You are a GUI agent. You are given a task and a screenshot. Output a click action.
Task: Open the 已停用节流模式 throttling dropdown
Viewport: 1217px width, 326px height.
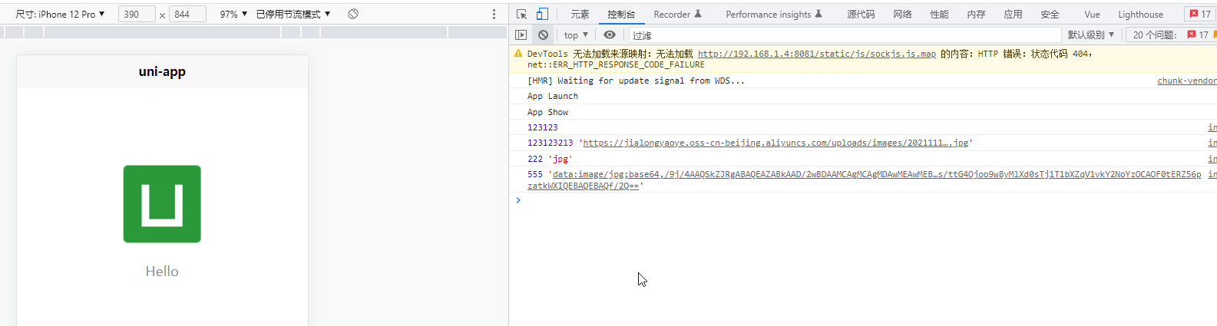coord(293,14)
